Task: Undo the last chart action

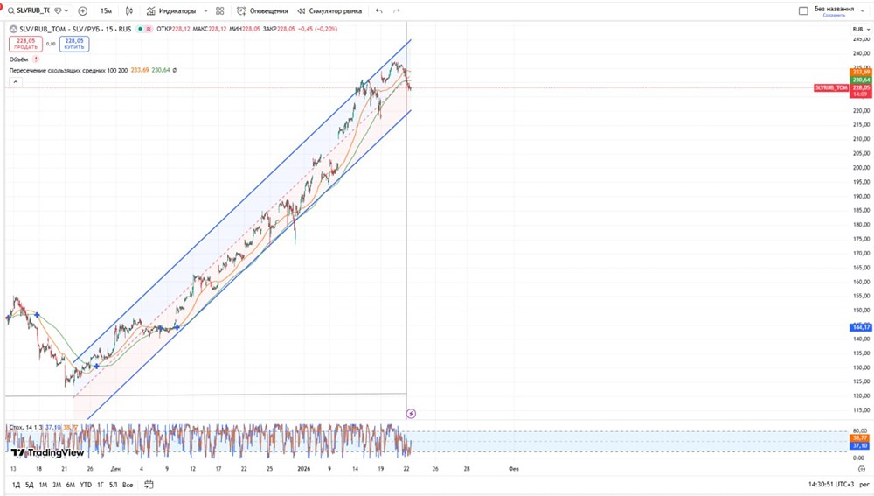Action: 379,11
